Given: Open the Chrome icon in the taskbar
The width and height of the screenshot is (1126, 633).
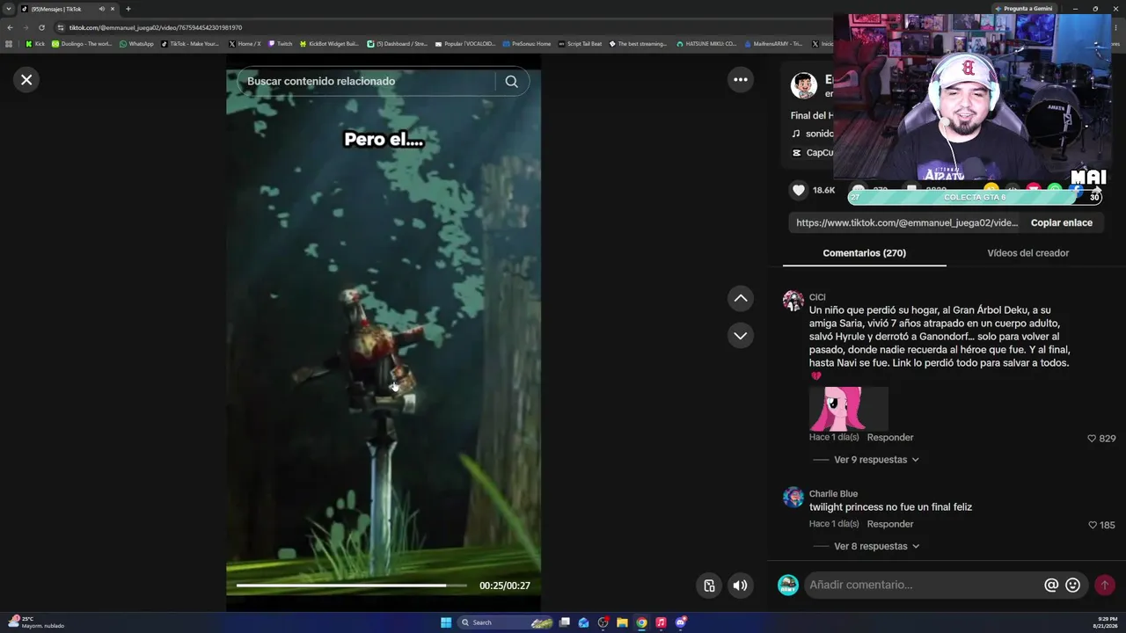Looking at the screenshot, I should pyautogui.click(x=641, y=622).
